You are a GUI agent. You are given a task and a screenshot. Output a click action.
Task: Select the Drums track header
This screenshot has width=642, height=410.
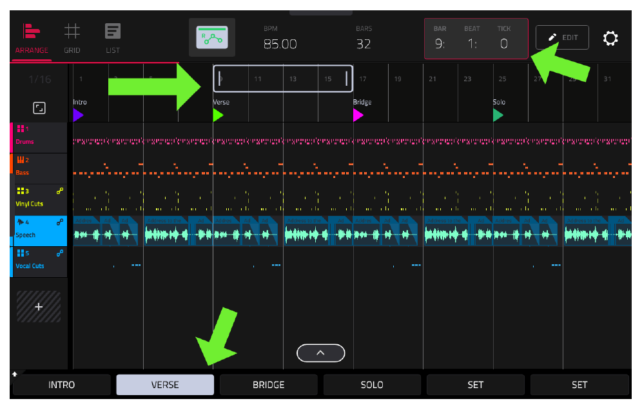point(39,137)
